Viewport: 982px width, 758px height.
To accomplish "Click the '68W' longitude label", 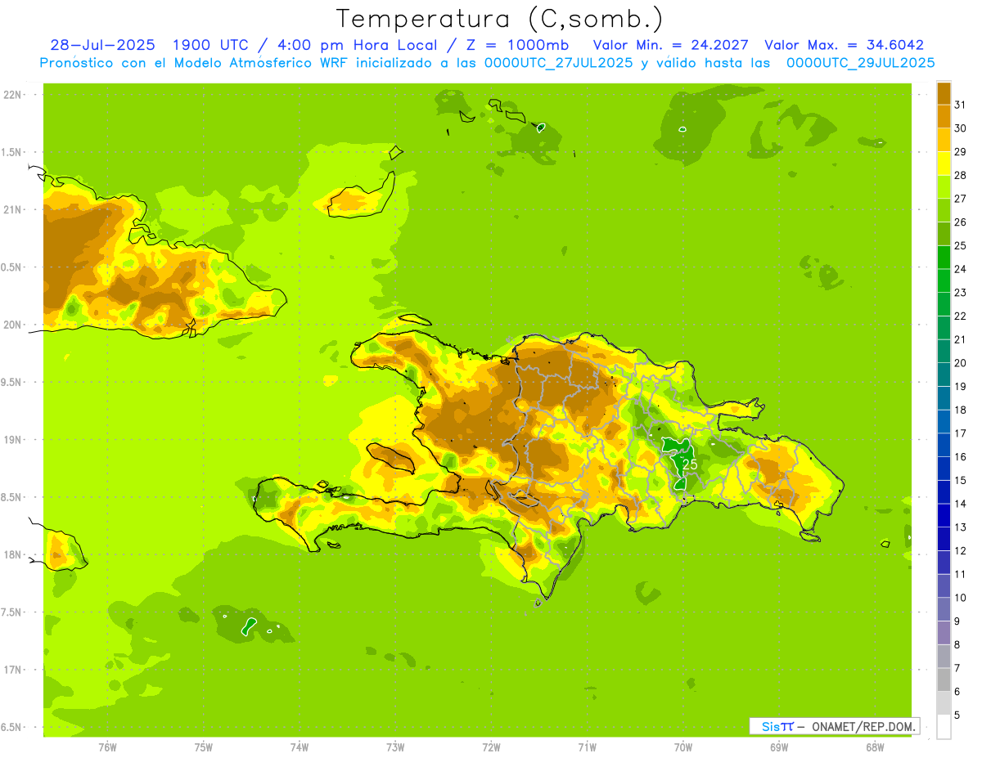I will tap(874, 747).
